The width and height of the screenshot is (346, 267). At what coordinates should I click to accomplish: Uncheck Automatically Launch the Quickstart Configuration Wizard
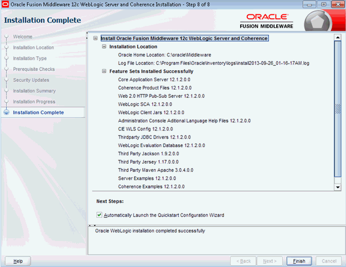99,215
